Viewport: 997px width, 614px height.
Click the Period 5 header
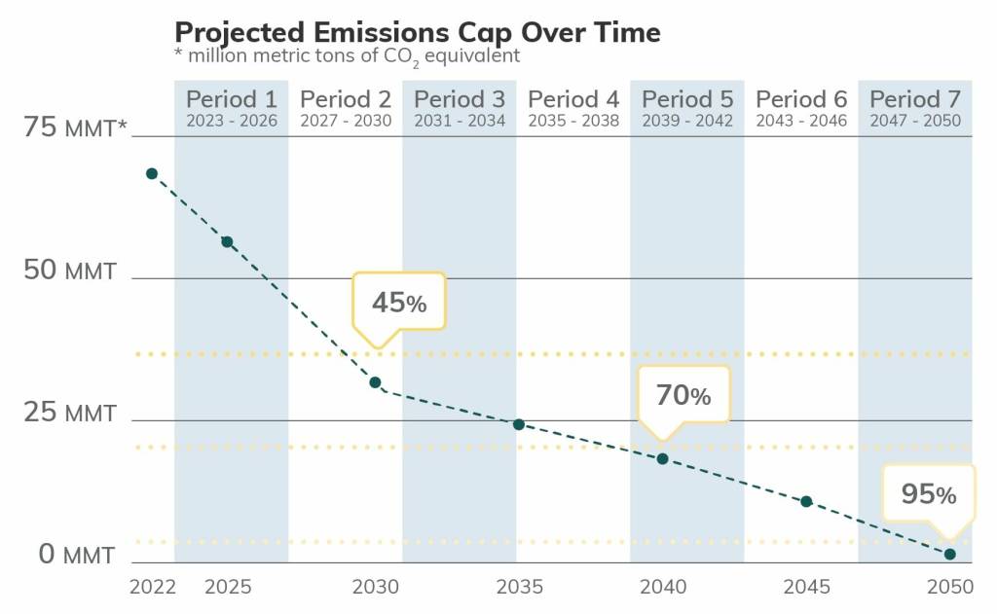coord(687,109)
